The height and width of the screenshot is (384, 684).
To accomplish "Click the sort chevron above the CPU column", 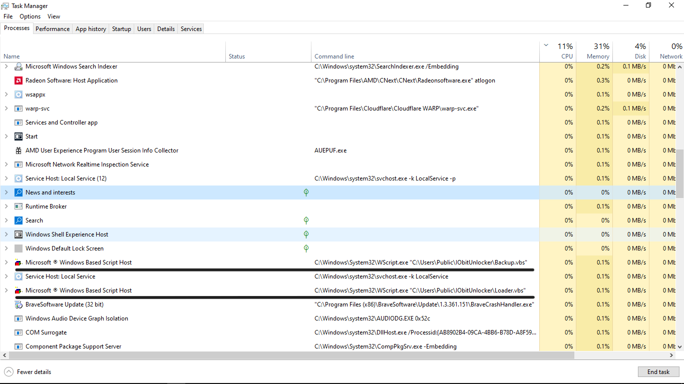I will 546,45.
